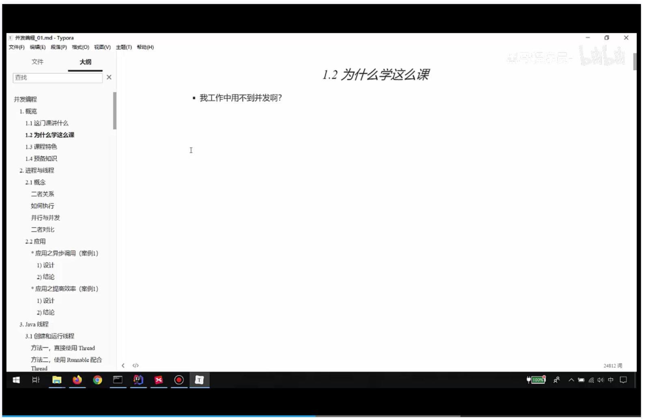Go to 2) 结论 under 应用之异步调用
This screenshot has height=420, width=645.
click(x=46, y=278)
